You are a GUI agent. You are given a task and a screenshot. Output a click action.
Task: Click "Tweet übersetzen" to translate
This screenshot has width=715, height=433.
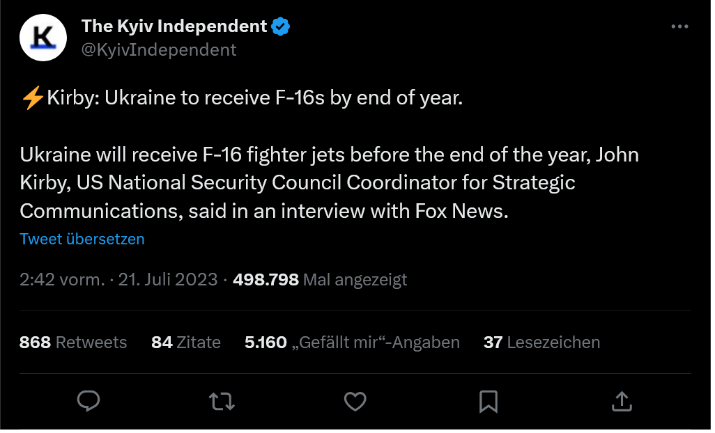coord(82,239)
